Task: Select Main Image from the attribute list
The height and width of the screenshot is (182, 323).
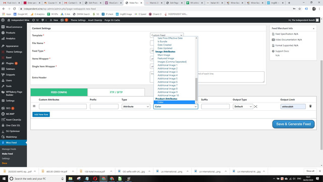Action: click(164, 55)
